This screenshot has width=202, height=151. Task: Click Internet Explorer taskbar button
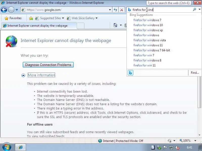tap(21, 147)
